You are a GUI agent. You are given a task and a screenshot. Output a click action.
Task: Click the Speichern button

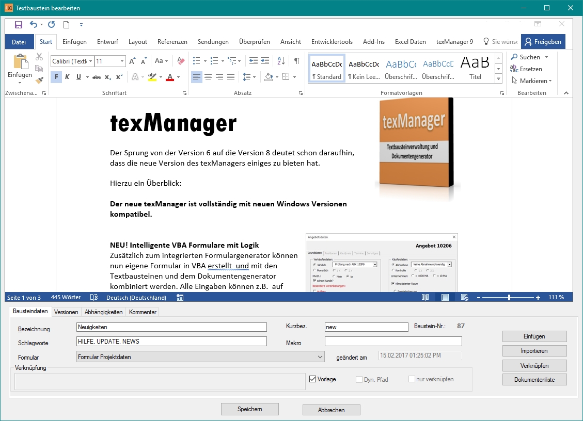pos(249,409)
